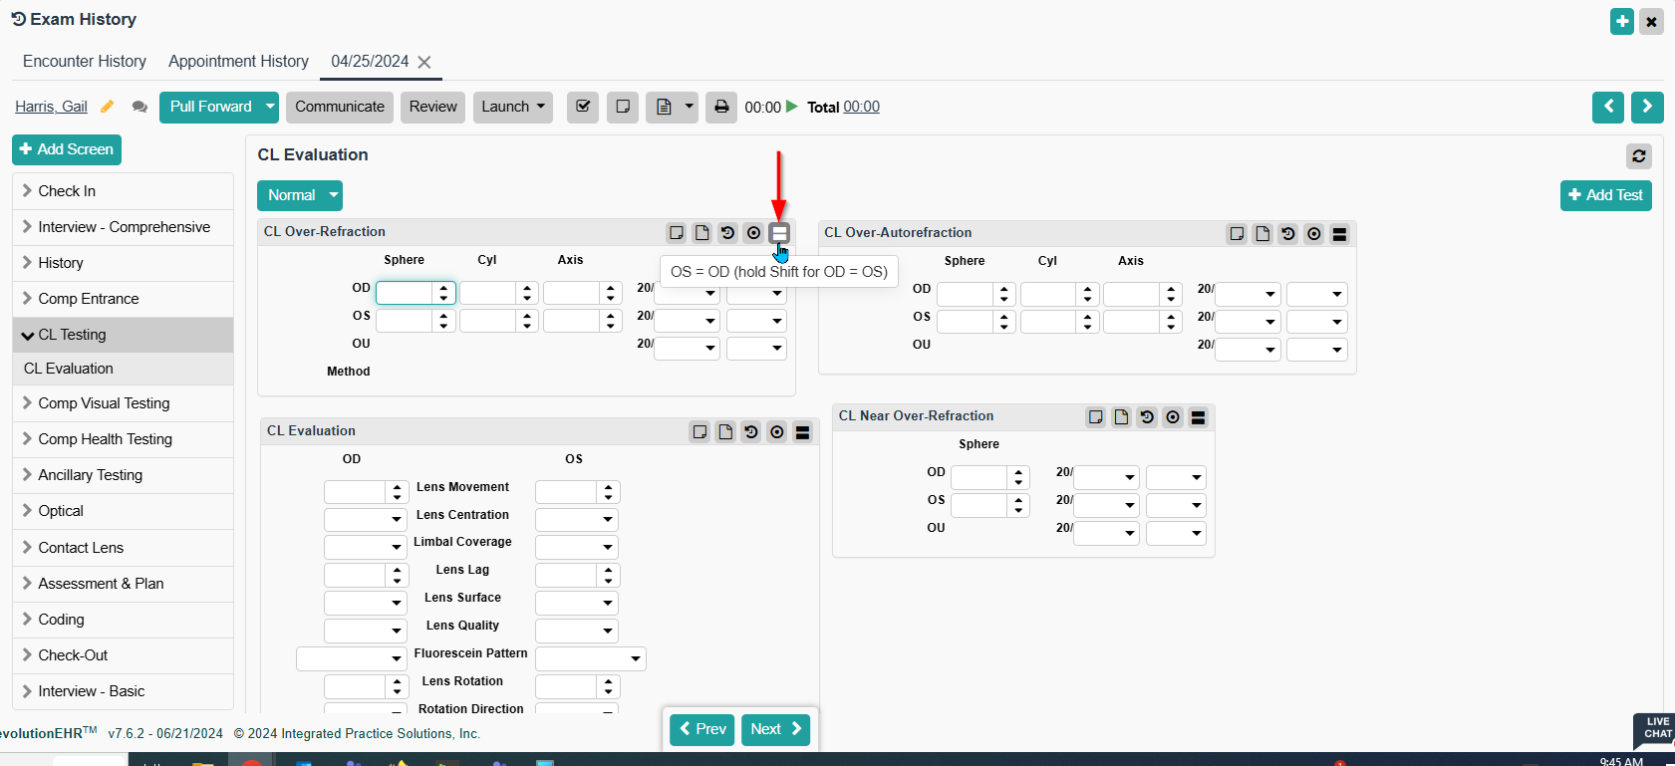Click the refresh icon on CL Evaluation screen

pos(1638,156)
